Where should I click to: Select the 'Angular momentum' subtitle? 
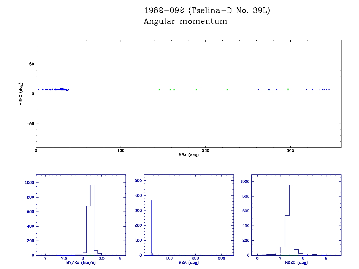tap(185, 21)
